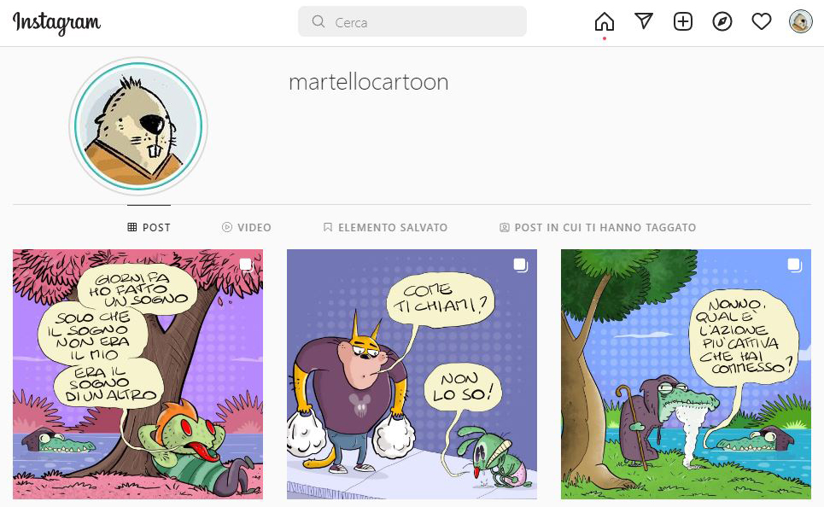
Task: Open the 'Nonno' crocodile comic post
Action: 686,374
